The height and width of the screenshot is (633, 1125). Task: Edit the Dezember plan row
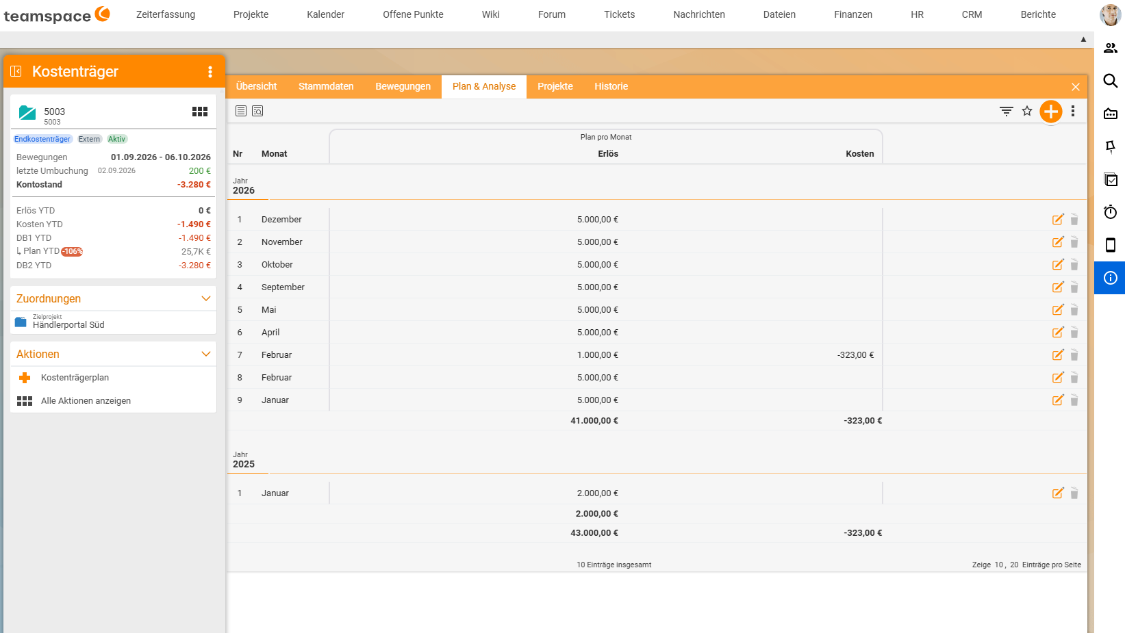pos(1058,219)
